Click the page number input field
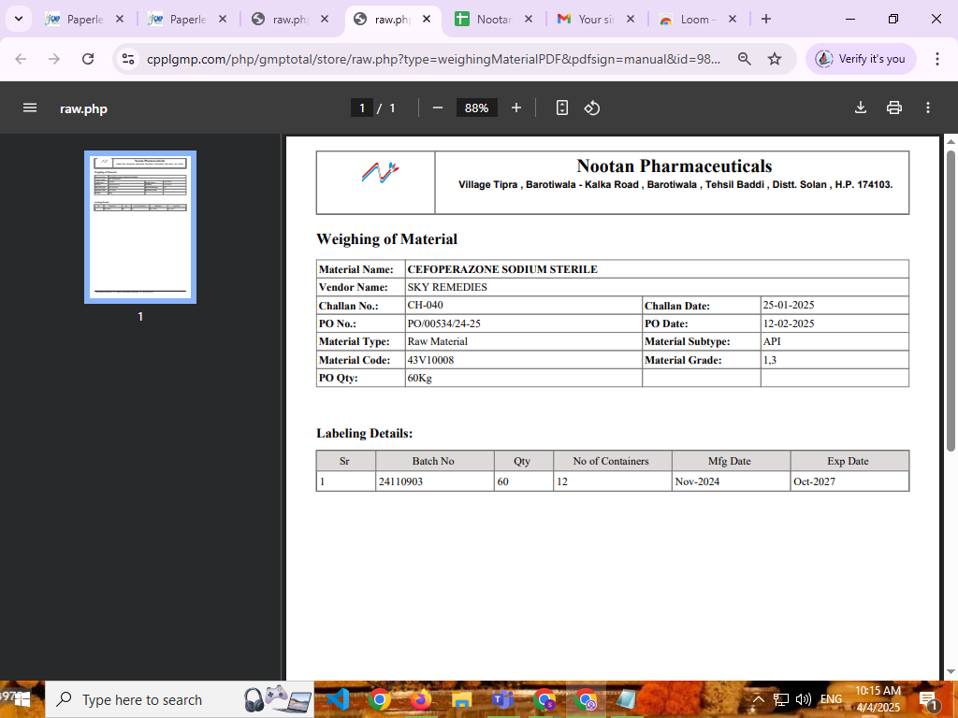958x718 pixels. [x=362, y=108]
